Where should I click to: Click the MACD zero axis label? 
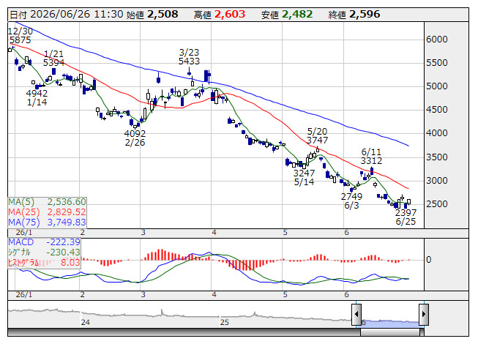tap(429, 260)
